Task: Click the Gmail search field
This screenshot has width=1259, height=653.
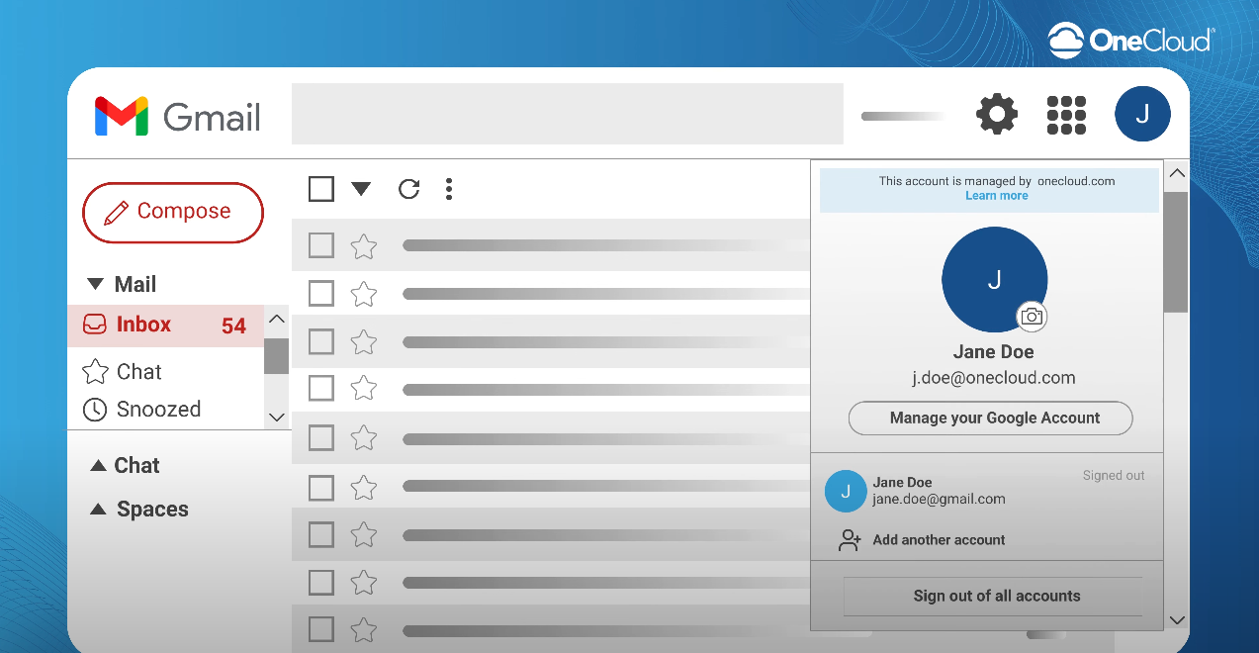Action: [567, 114]
